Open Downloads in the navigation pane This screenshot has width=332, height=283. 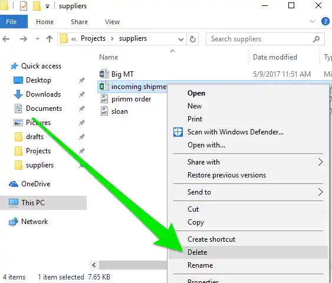[x=43, y=94]
